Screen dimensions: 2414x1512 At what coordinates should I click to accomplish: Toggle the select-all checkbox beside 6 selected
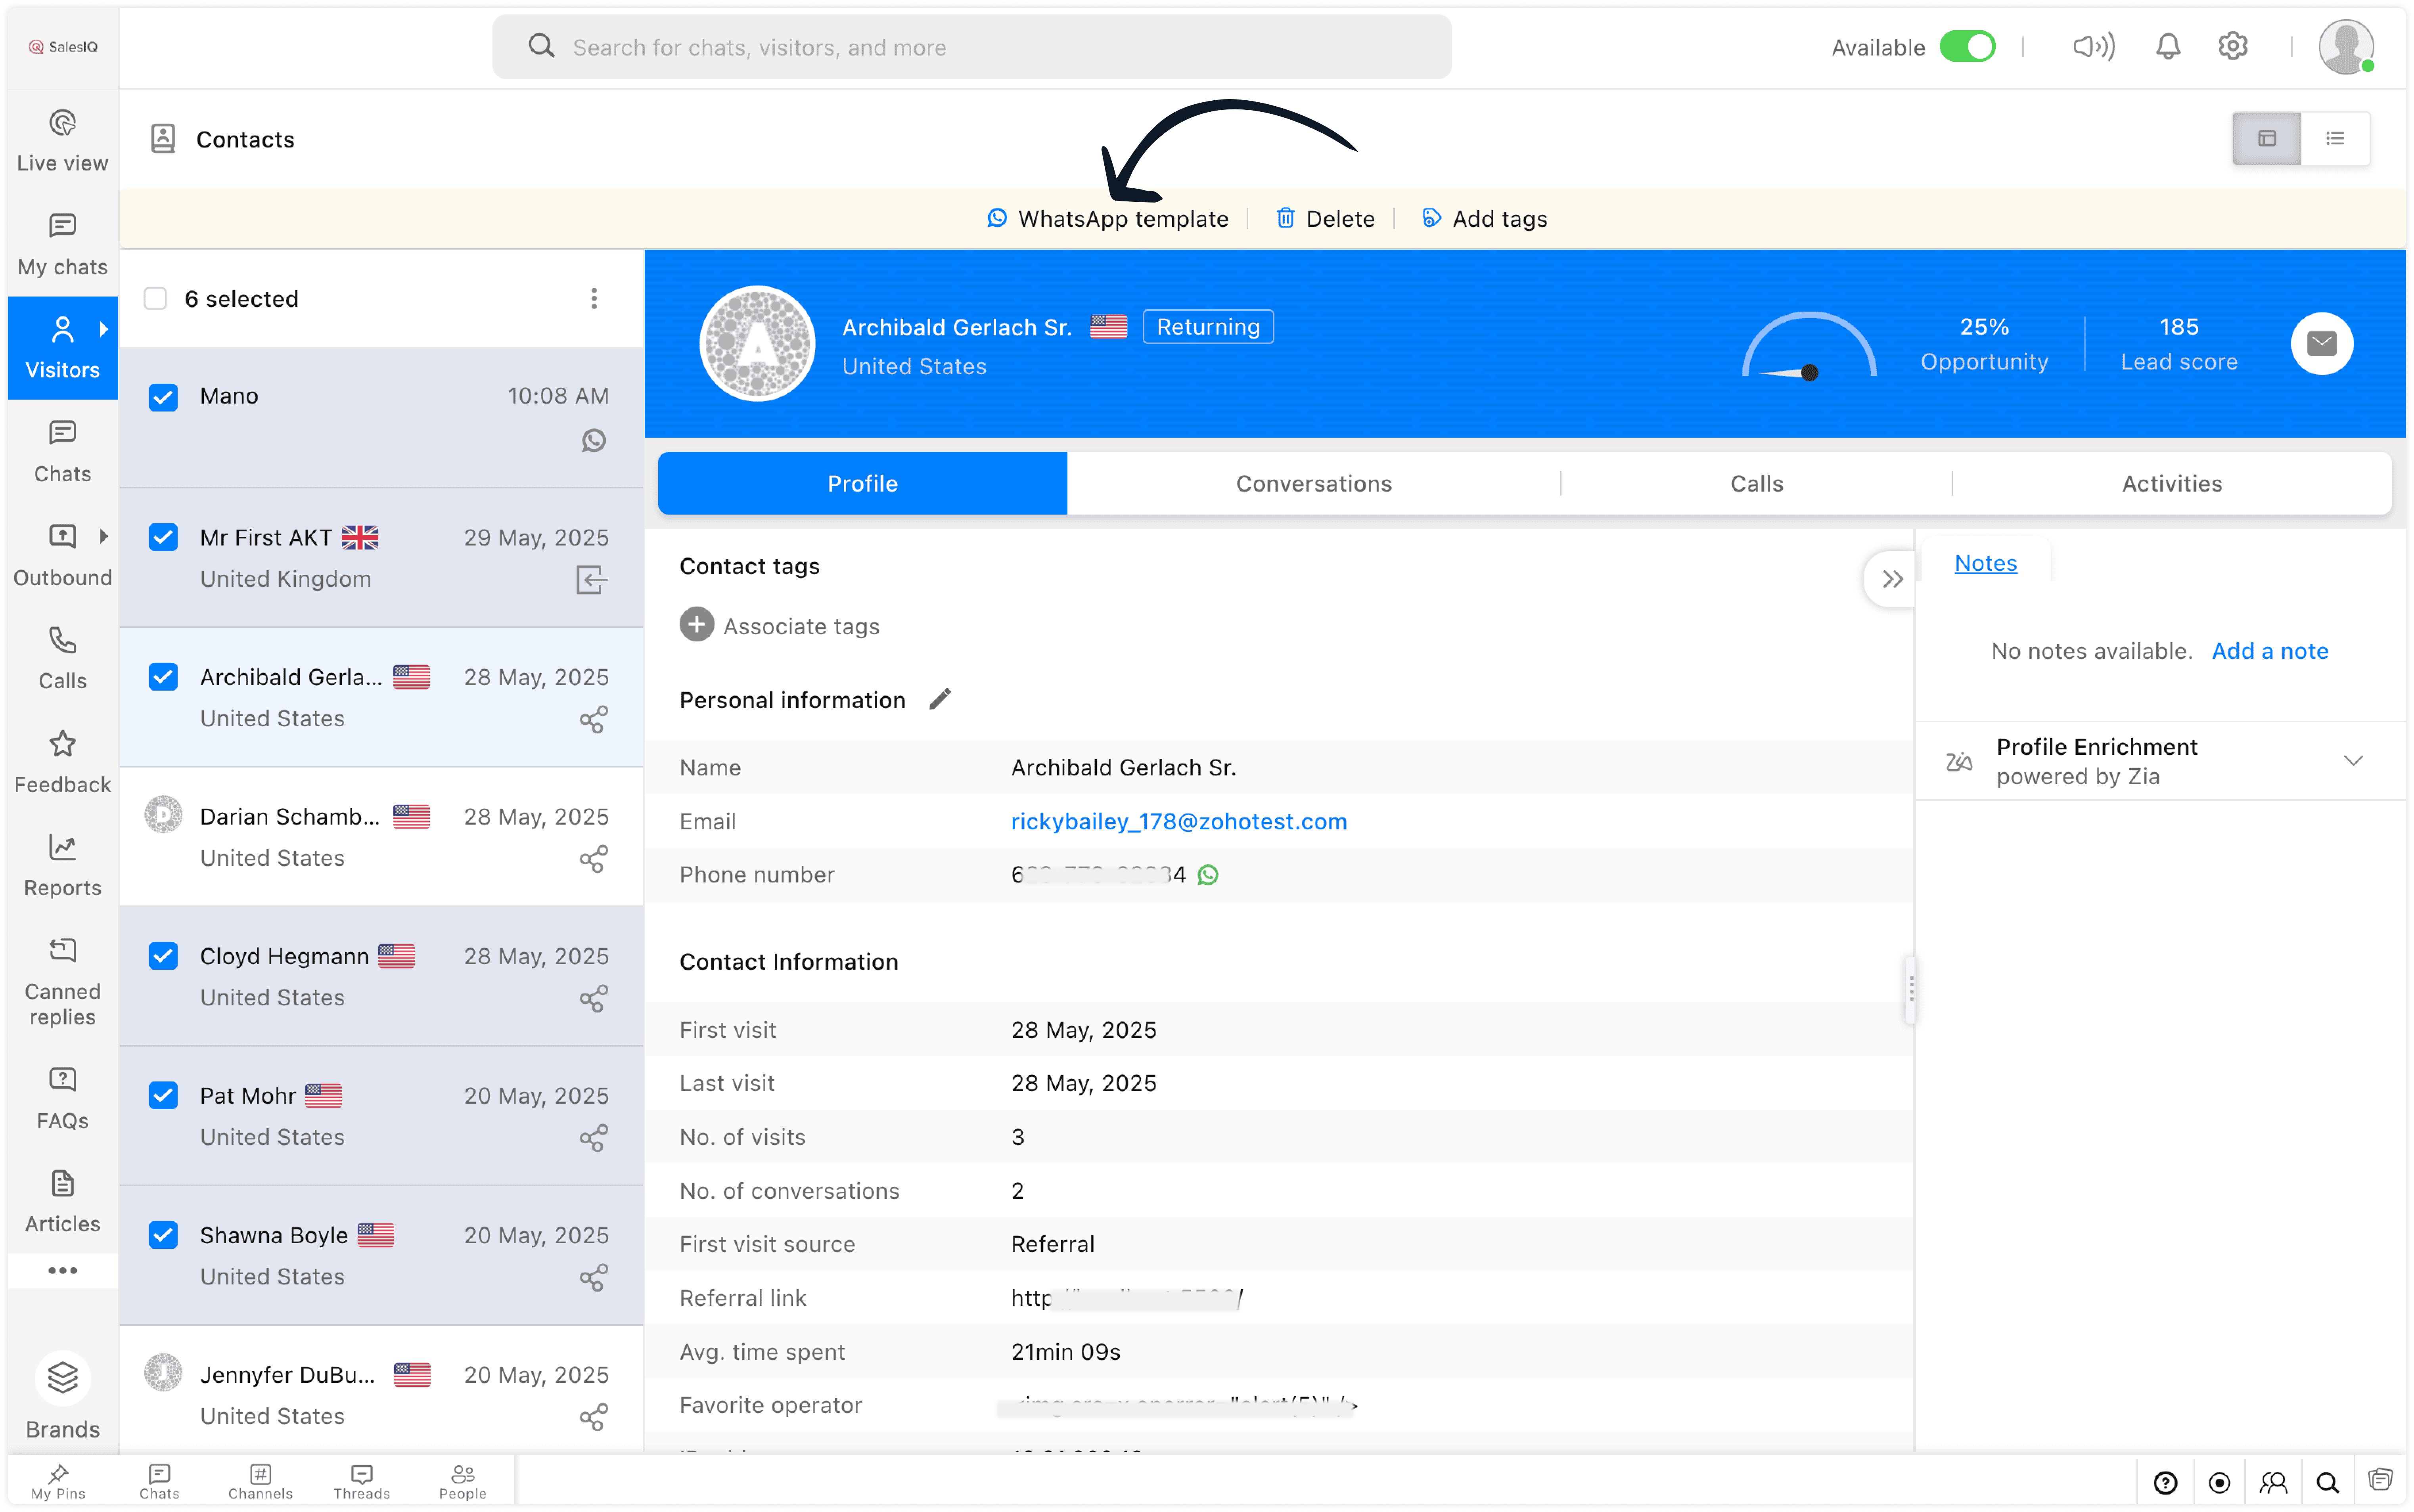point(155,299)
